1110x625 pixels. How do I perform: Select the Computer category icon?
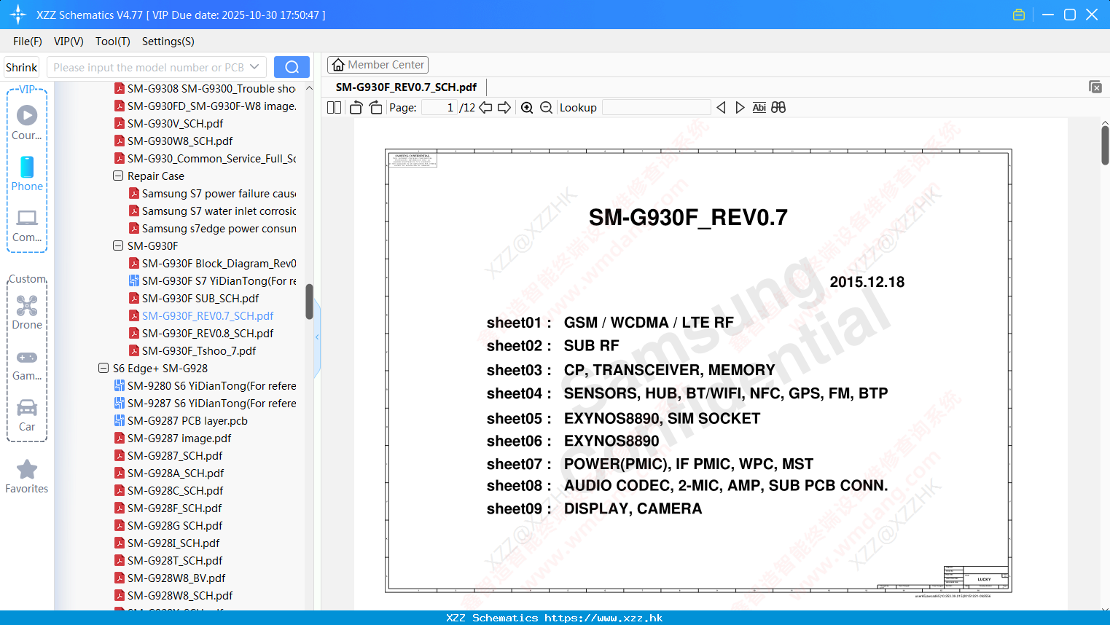point(27,225)
